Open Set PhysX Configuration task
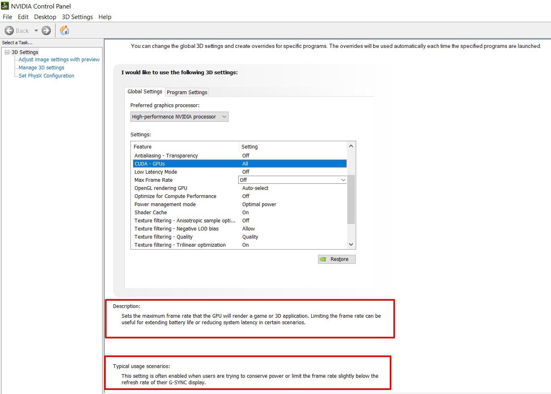 pyautogui.click(x=46, y=76)
